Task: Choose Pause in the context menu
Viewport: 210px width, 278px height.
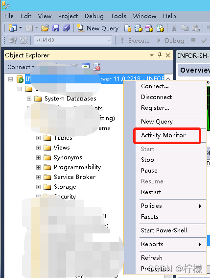Action: click(149, 171)
